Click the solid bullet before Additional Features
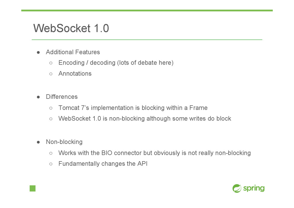This screenshot has width=294, height=208. (x=38, y=52)
